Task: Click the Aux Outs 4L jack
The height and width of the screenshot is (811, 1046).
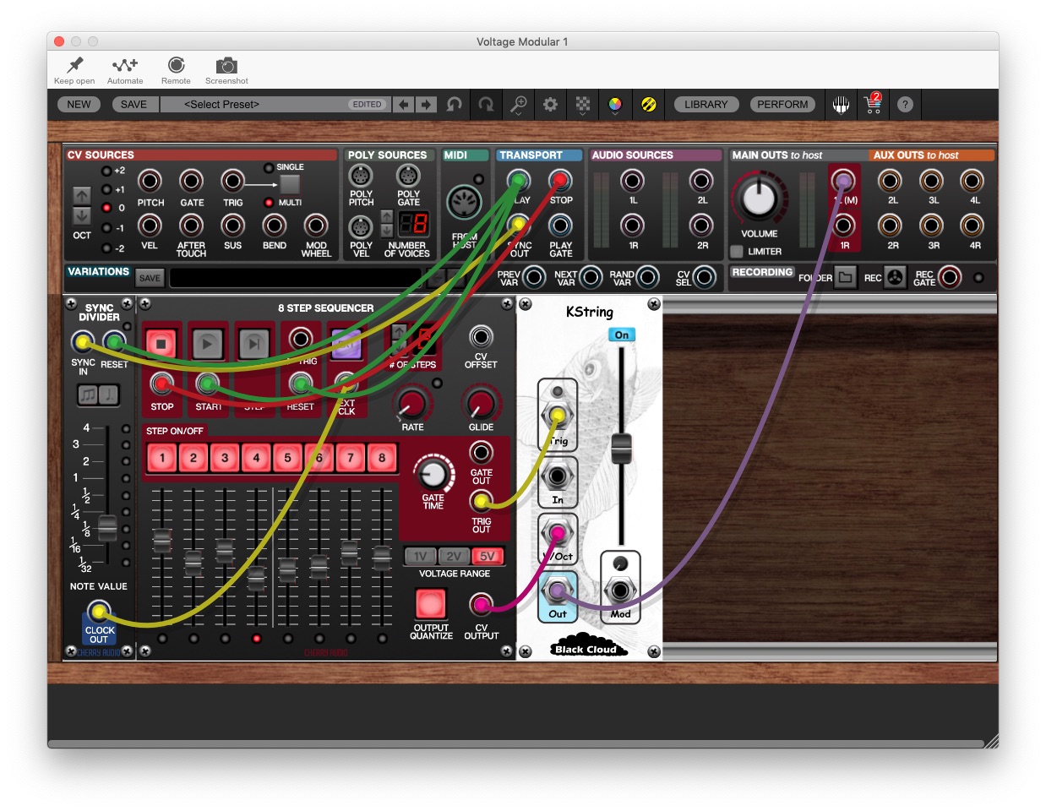Action: coord(972,180)
